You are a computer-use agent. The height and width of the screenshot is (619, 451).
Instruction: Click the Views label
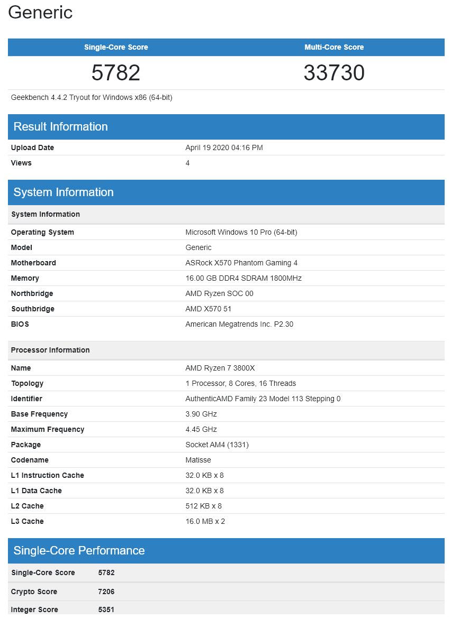pyautogui.click(x=21, y=163)
